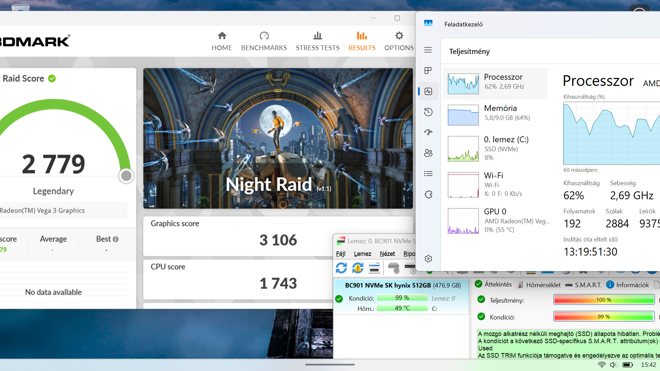Image resolution: width=660 pixels, height=371 pixels.
Task: Switch to the S.M.A.R.T. tab
Action: pyautogui.click(x=584, y=285)
